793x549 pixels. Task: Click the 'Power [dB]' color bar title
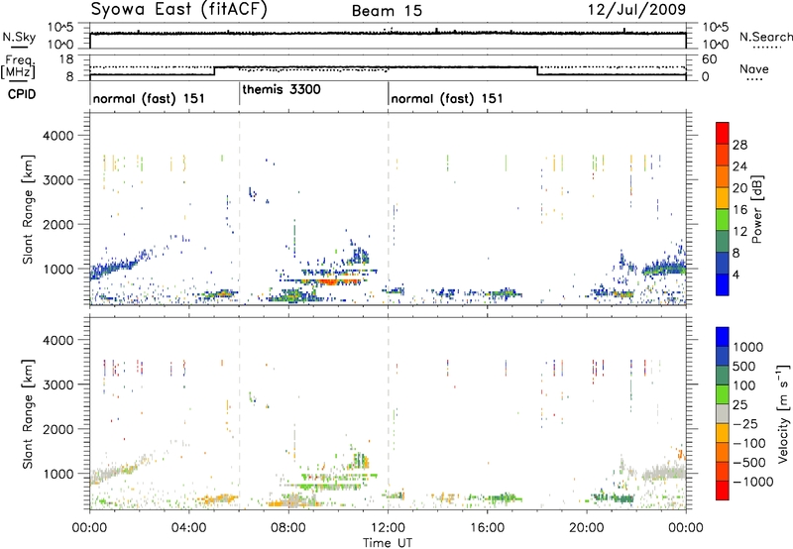click(756, 209)
